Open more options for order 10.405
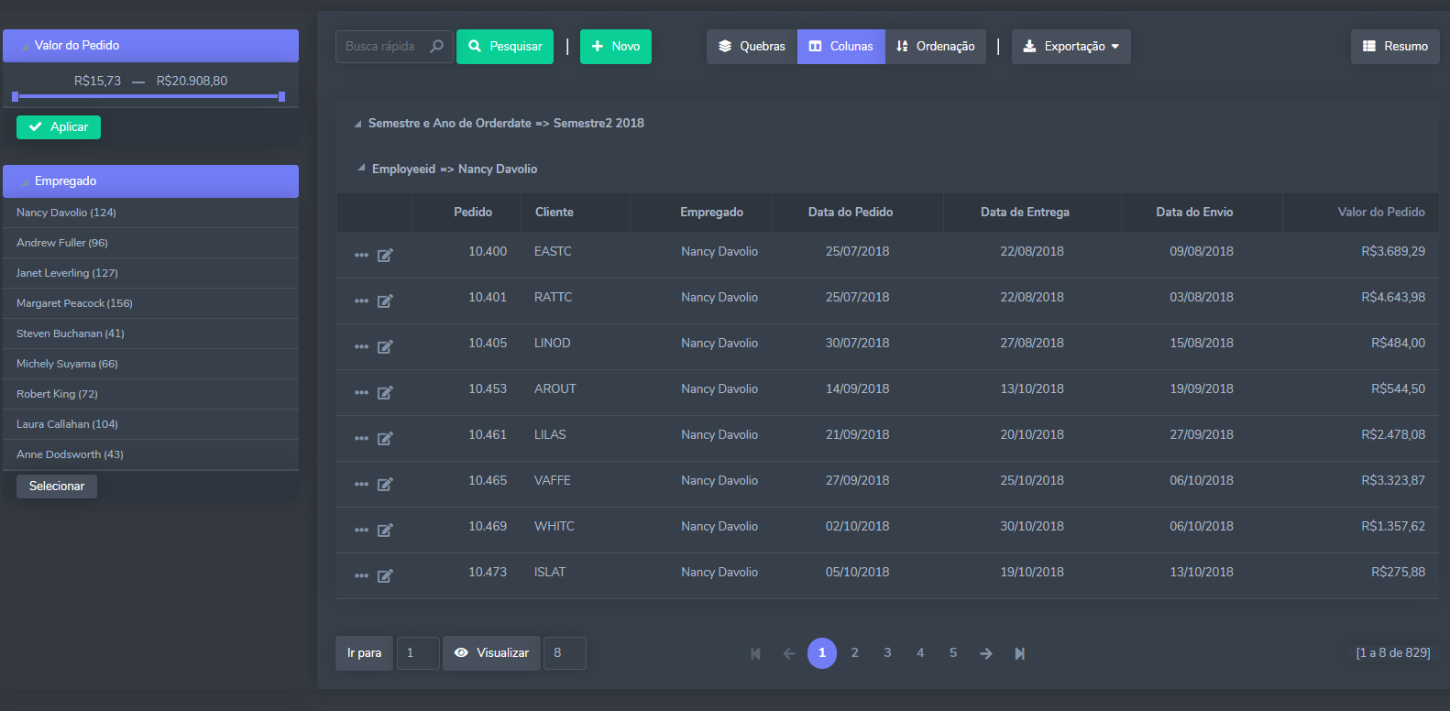This screenshot has height=711, width=1450. coord(361,346)
